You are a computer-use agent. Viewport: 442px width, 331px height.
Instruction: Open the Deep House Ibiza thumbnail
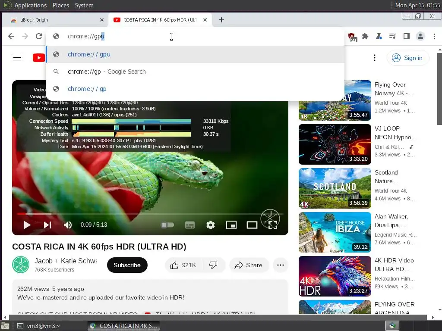tap(335, 232)
